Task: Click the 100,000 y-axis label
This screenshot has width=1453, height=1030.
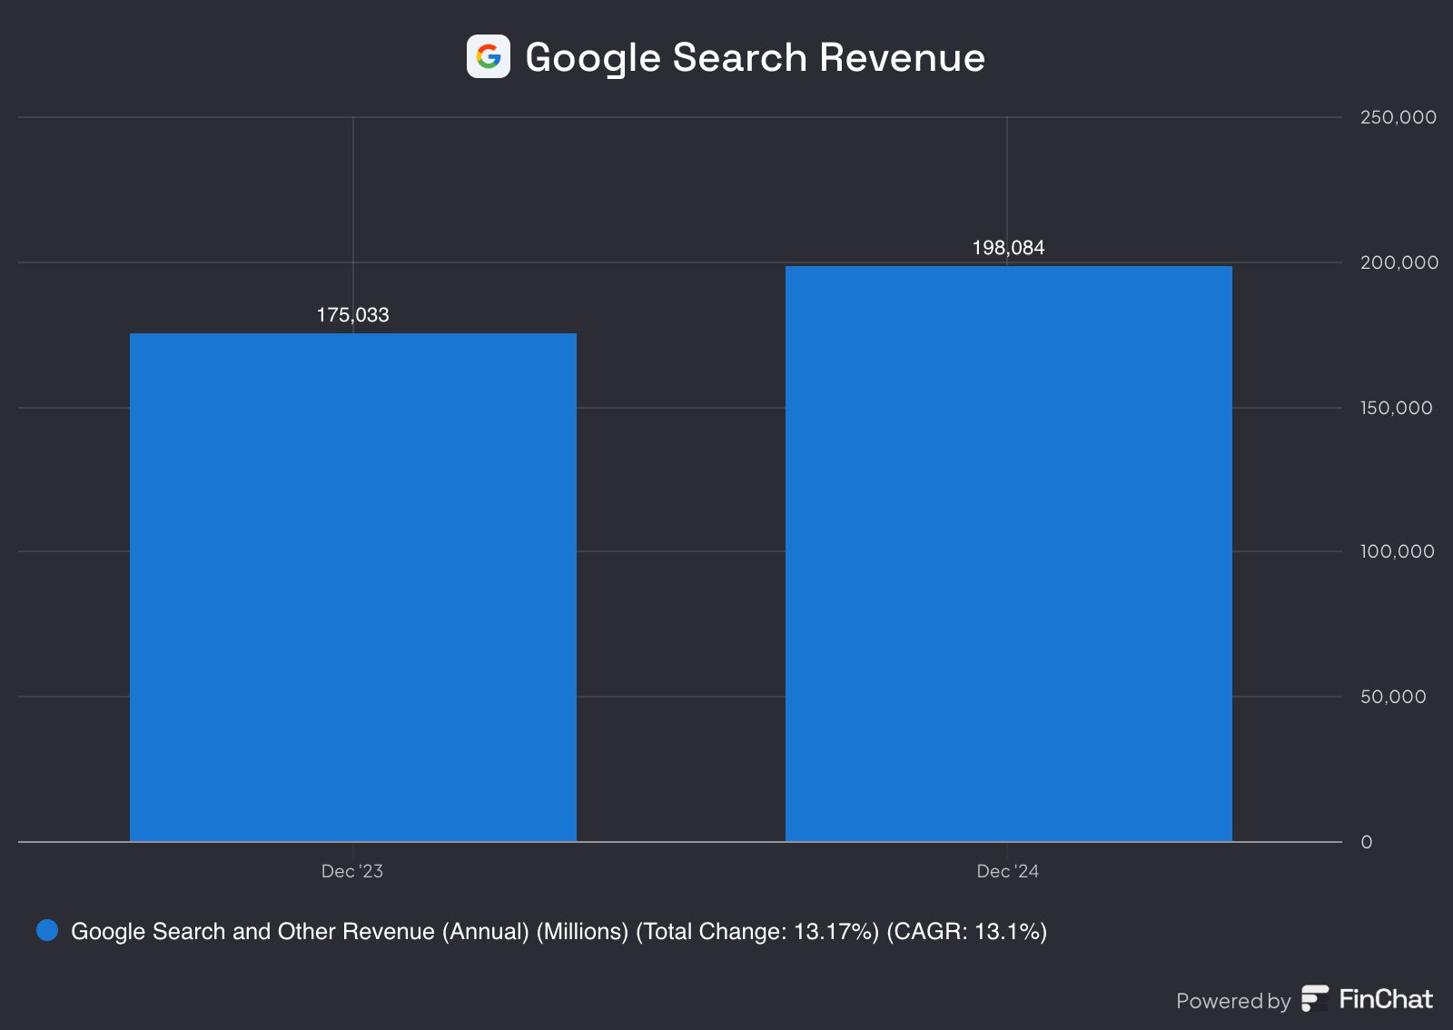Action: (x=1397, y=551)
